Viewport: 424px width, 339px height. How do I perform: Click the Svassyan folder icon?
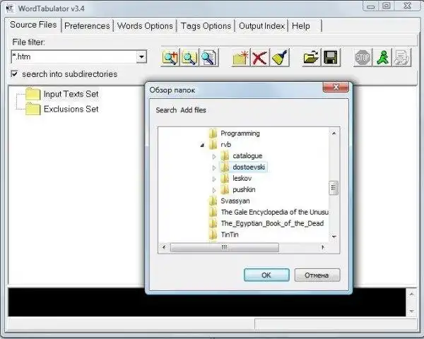click(213, 201)
